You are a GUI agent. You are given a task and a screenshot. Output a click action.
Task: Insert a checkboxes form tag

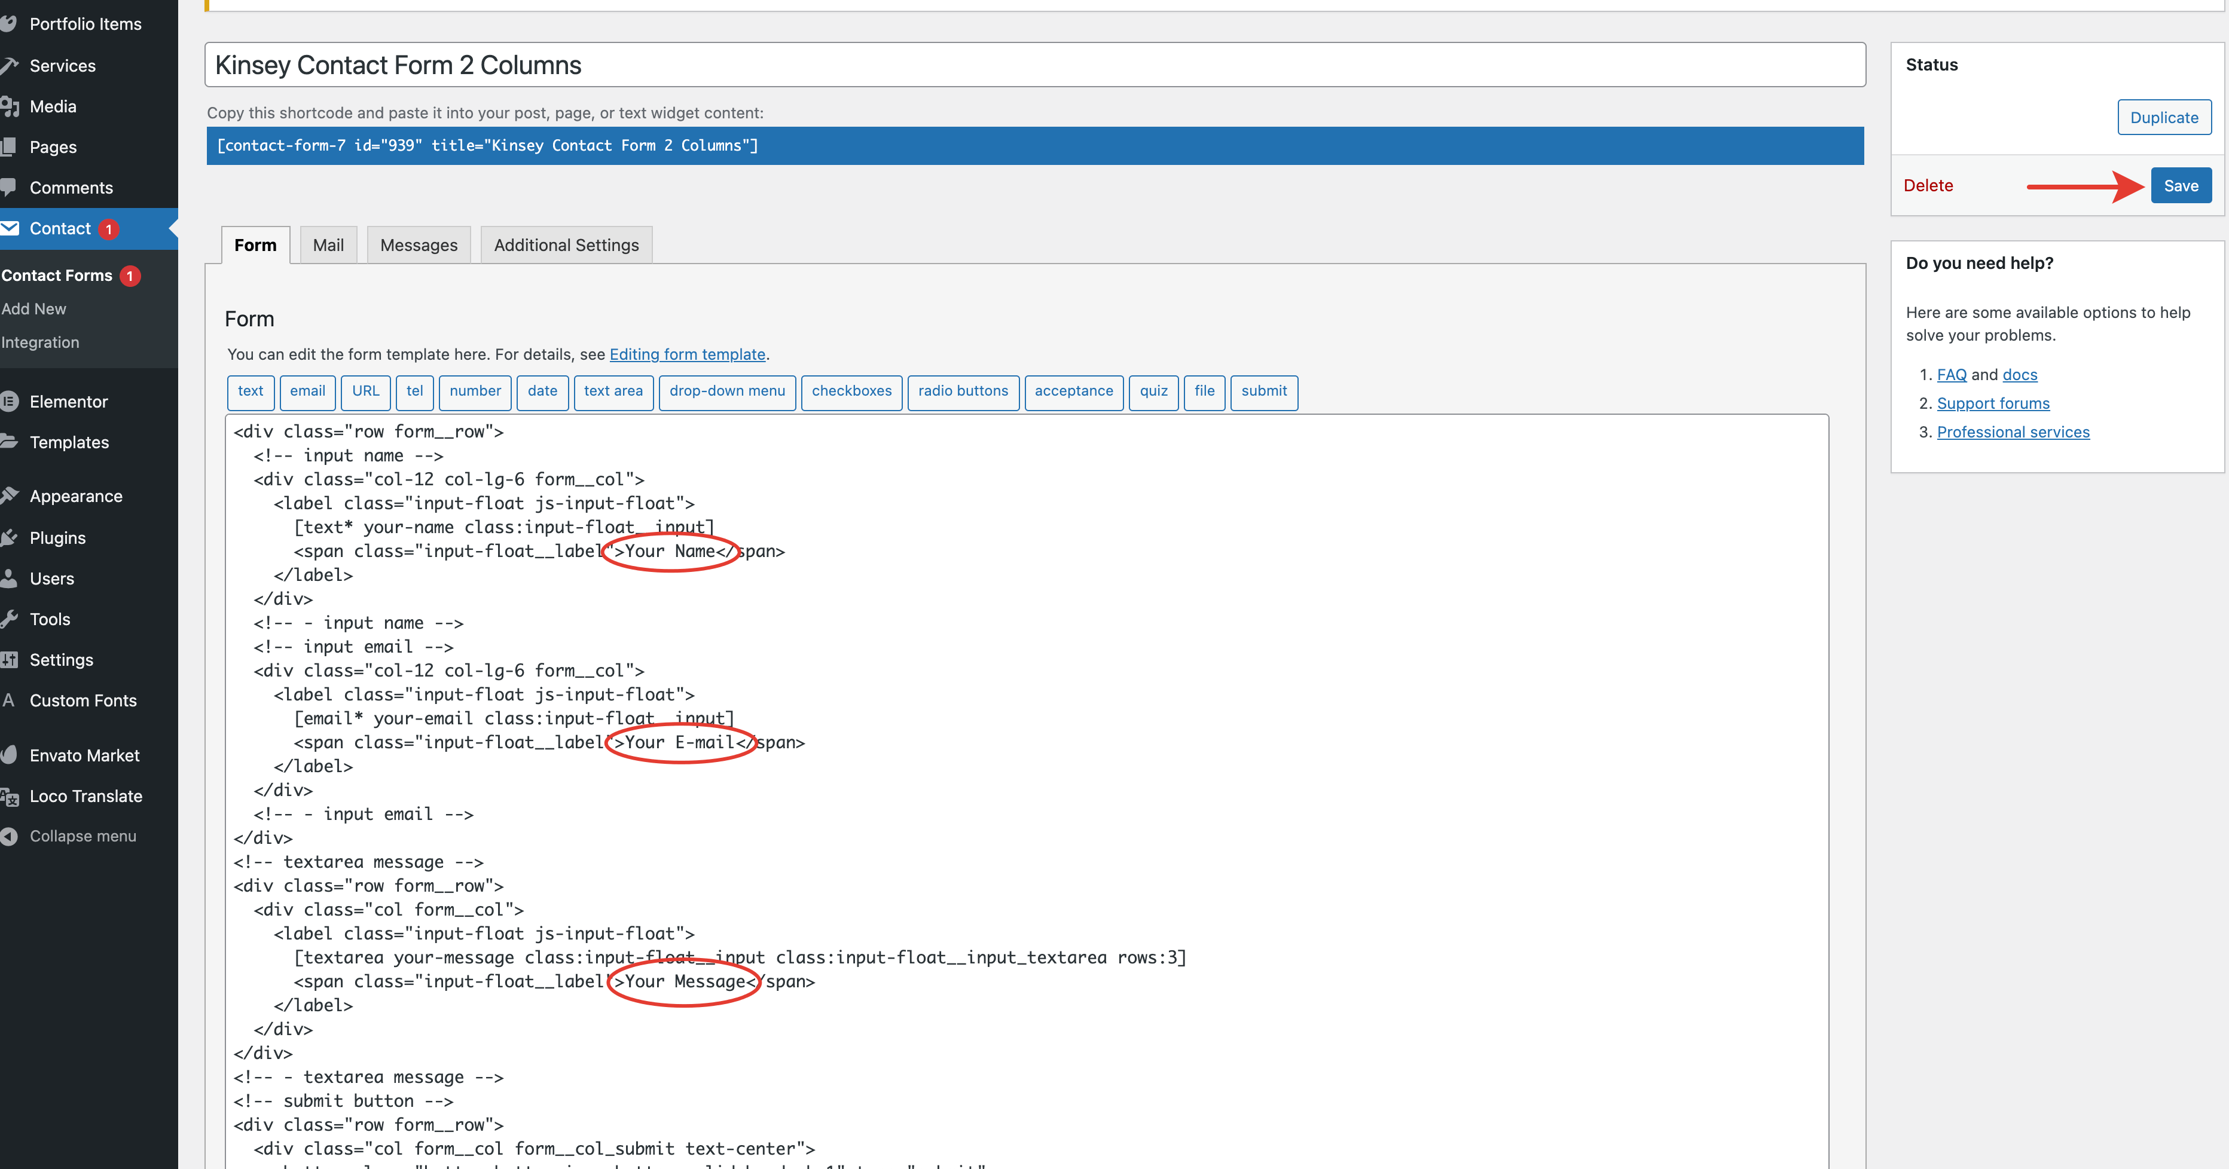coord(851,391)
